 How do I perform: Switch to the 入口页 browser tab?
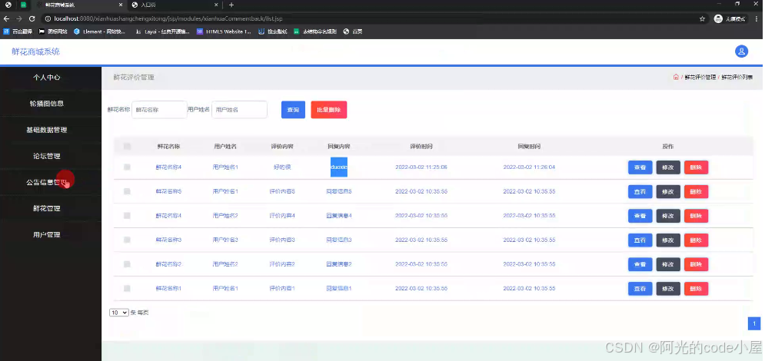click(175, 5)
